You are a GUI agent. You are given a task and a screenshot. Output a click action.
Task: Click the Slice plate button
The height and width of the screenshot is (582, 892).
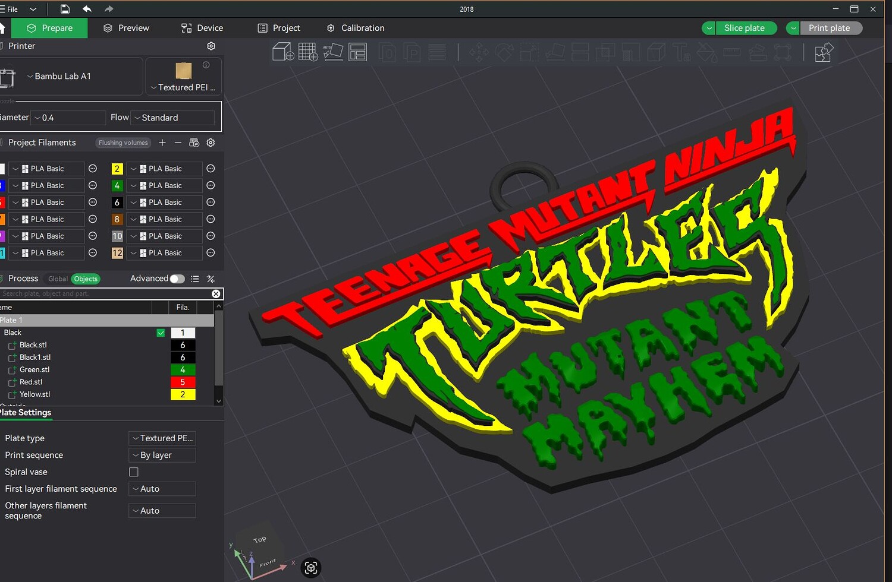pos(746,28)
